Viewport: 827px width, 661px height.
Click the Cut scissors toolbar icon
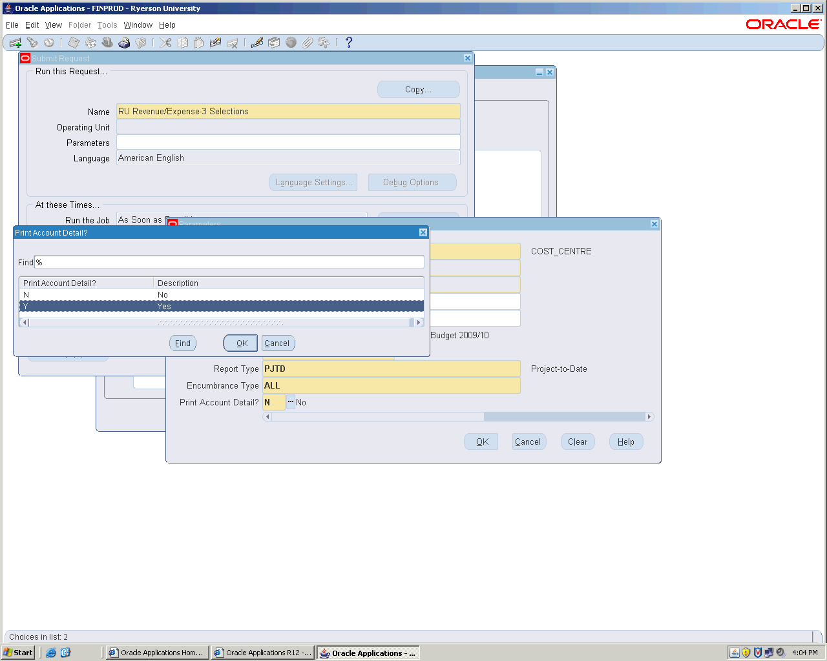pos(166,43)
